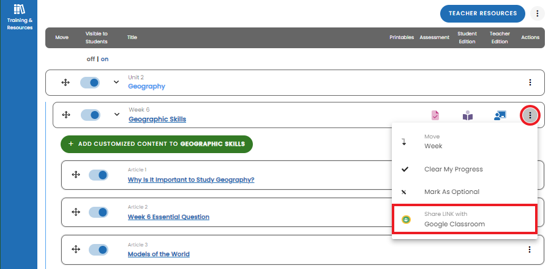Open the Why Is It Important to Study Geography link
This screenshot has width=551, height=269.
tap(191, 180)
